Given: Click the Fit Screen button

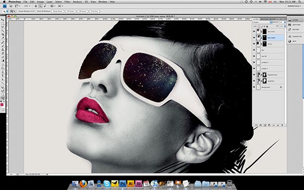Looking at the screenshot, I should coord(70,11).
